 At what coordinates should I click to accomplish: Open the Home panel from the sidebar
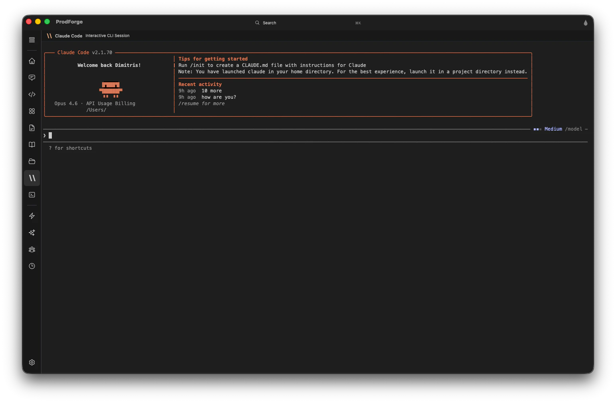pyautogui.click(x=32, y=61)
